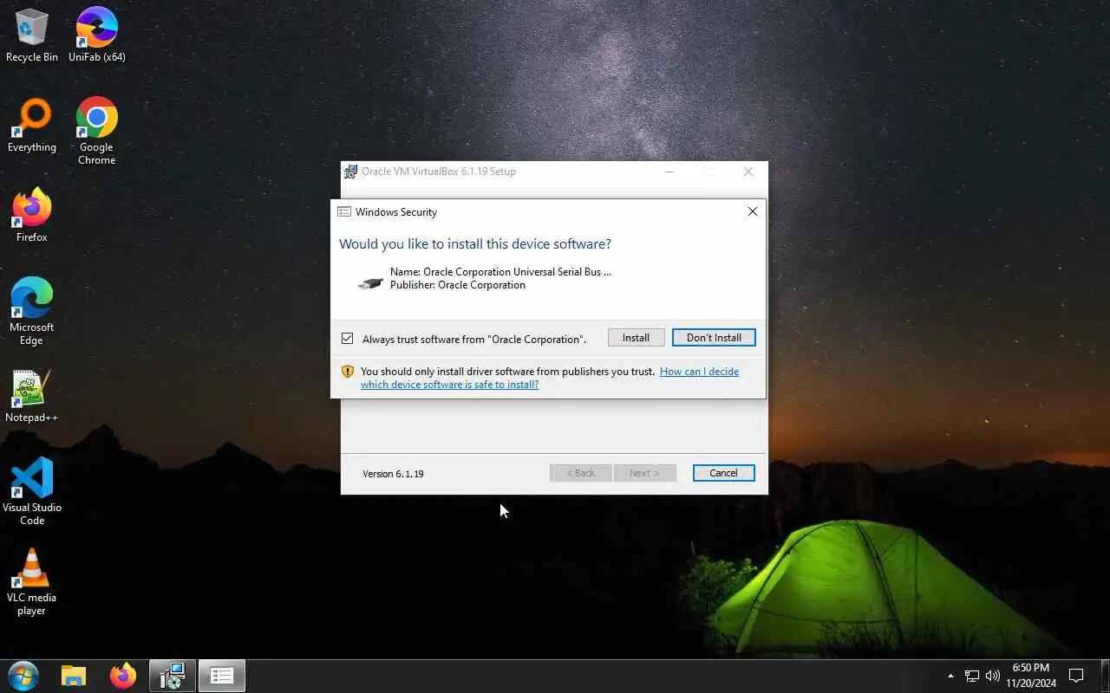The width and height of the screenshot is (1110, 693).
Task: Open File Explorer from the taskbar
Action: tap(74, 676)
